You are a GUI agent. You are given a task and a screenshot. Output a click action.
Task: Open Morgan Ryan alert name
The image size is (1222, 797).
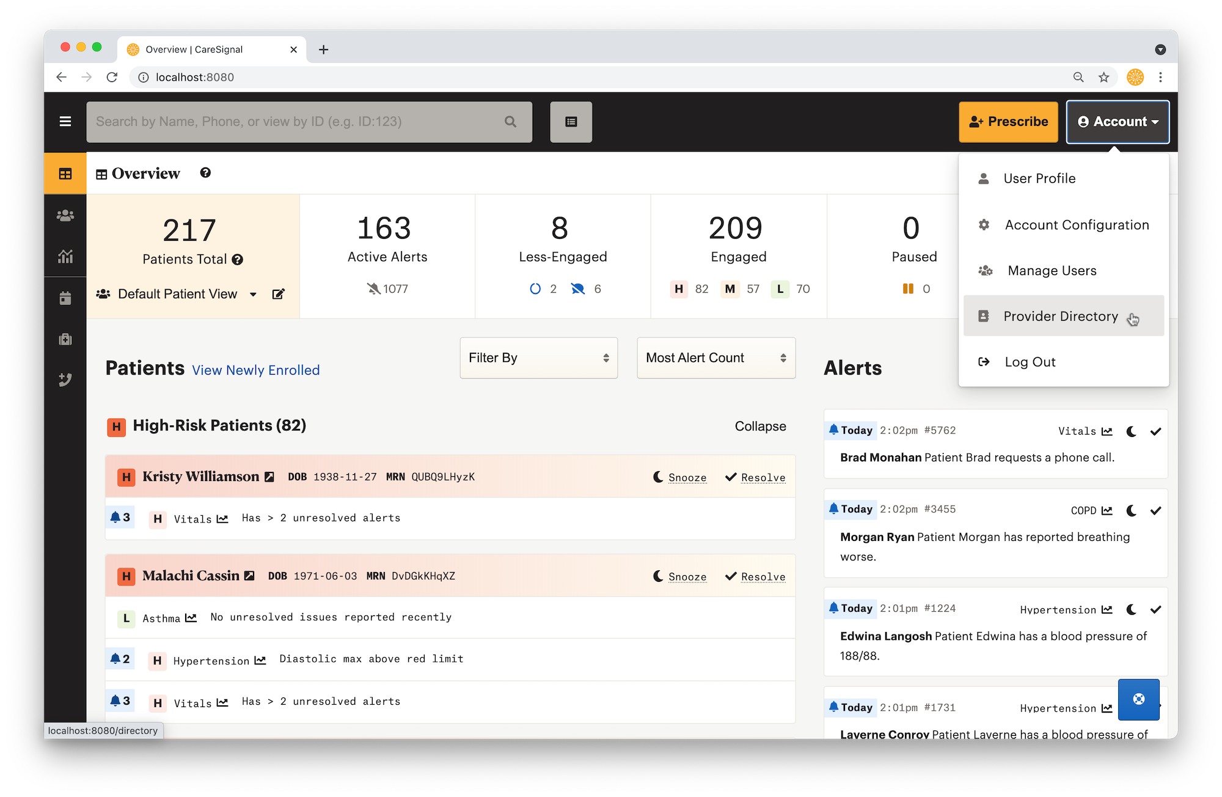coord(877,537)
